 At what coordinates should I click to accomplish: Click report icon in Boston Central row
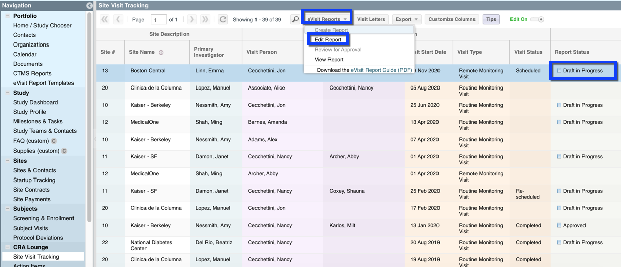[559, 71]
